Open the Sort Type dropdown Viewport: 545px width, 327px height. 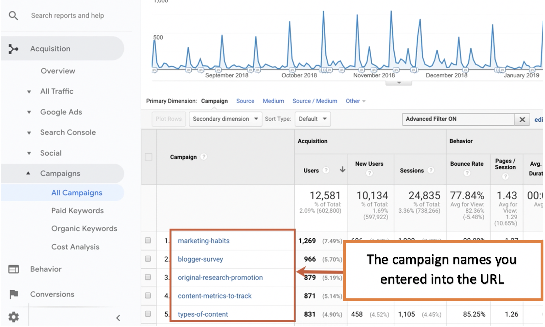312,119
